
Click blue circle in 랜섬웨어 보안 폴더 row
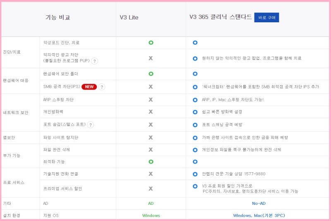click(x=195, y=74)
